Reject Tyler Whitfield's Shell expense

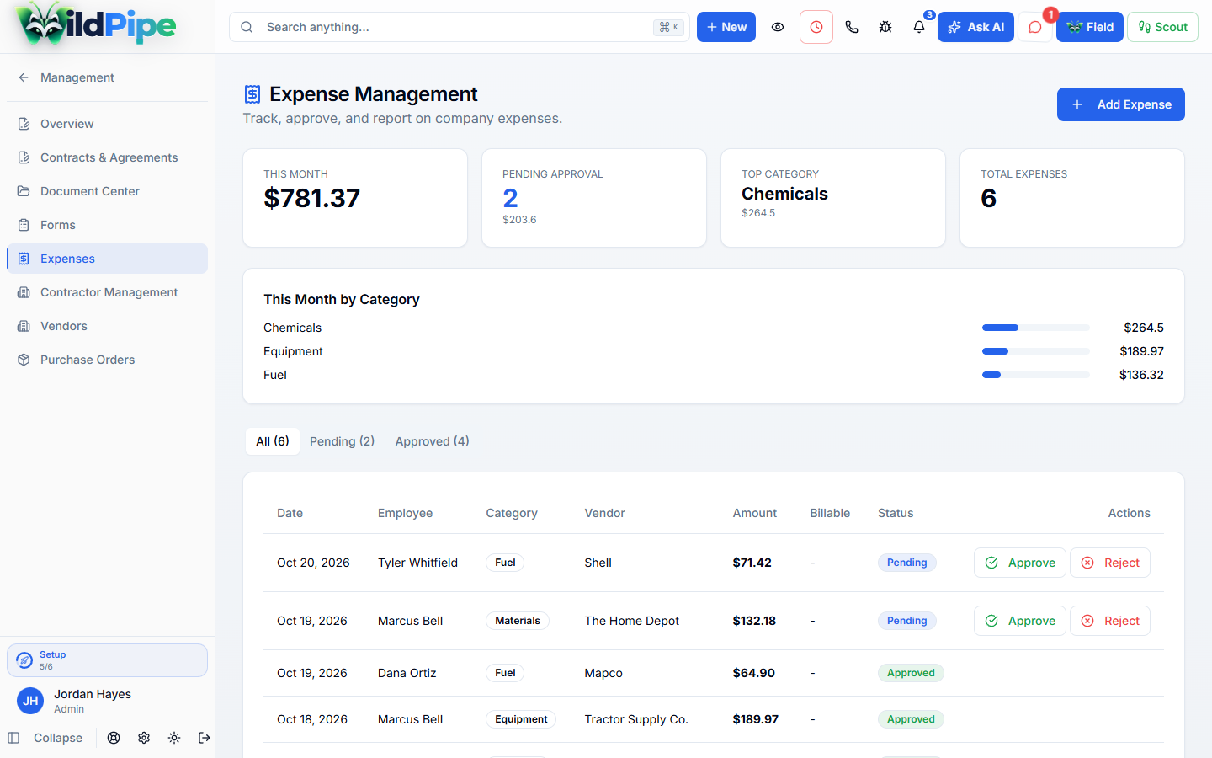click(x=1110, y=563)
